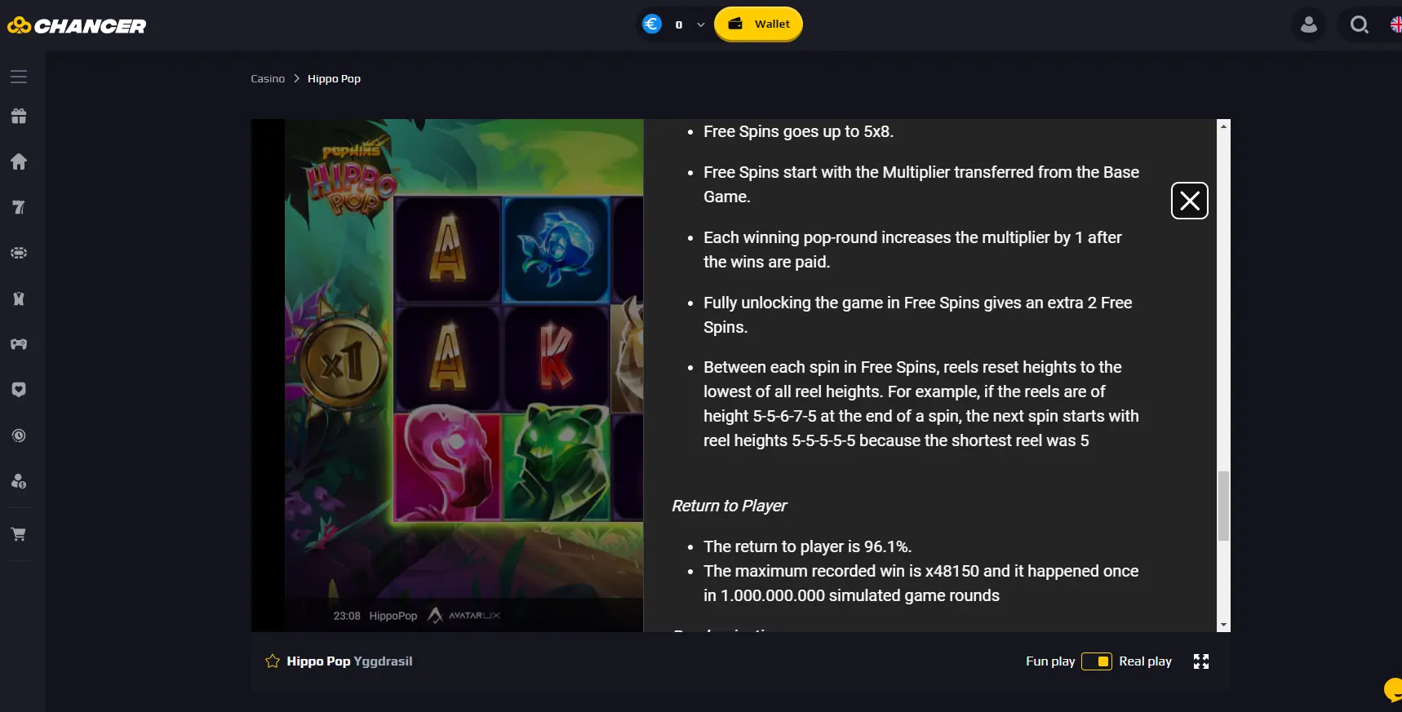Open the shopping cart icon in sidebar

19,534
